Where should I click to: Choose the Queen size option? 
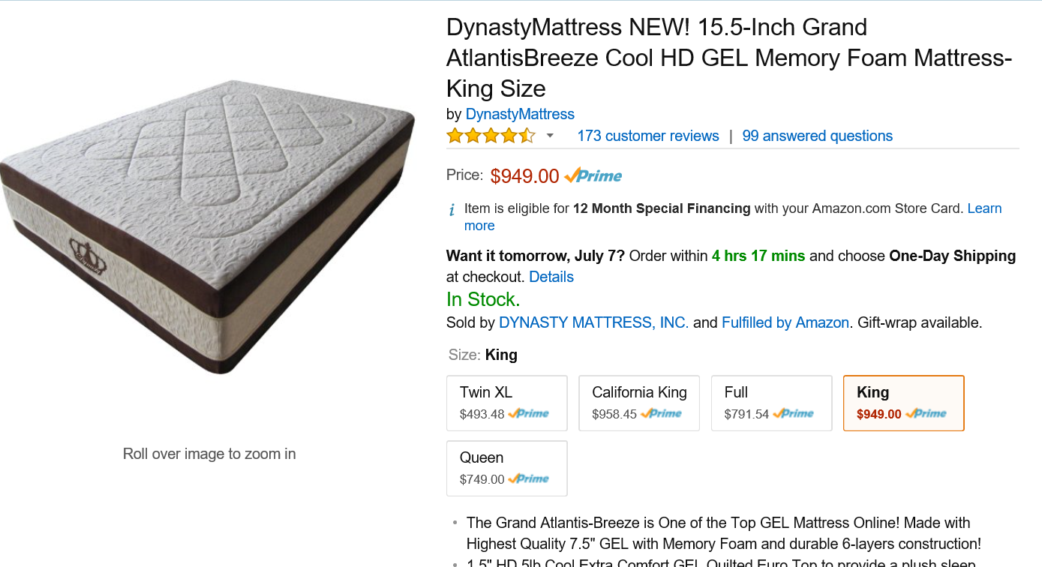click(x=506, y=468)
